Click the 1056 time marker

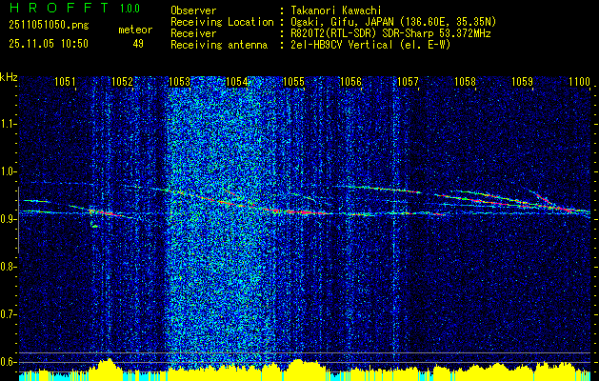point(350,81)
